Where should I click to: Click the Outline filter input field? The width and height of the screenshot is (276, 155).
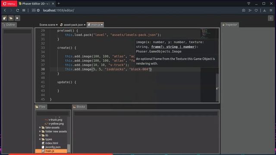(x=17, y=31)
